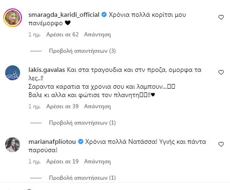Like marianafpliotou's comment with heart icon

tap(221, 144)
